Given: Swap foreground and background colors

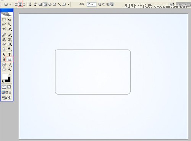Looking at the screenshot, I should [x=10, y=74].
